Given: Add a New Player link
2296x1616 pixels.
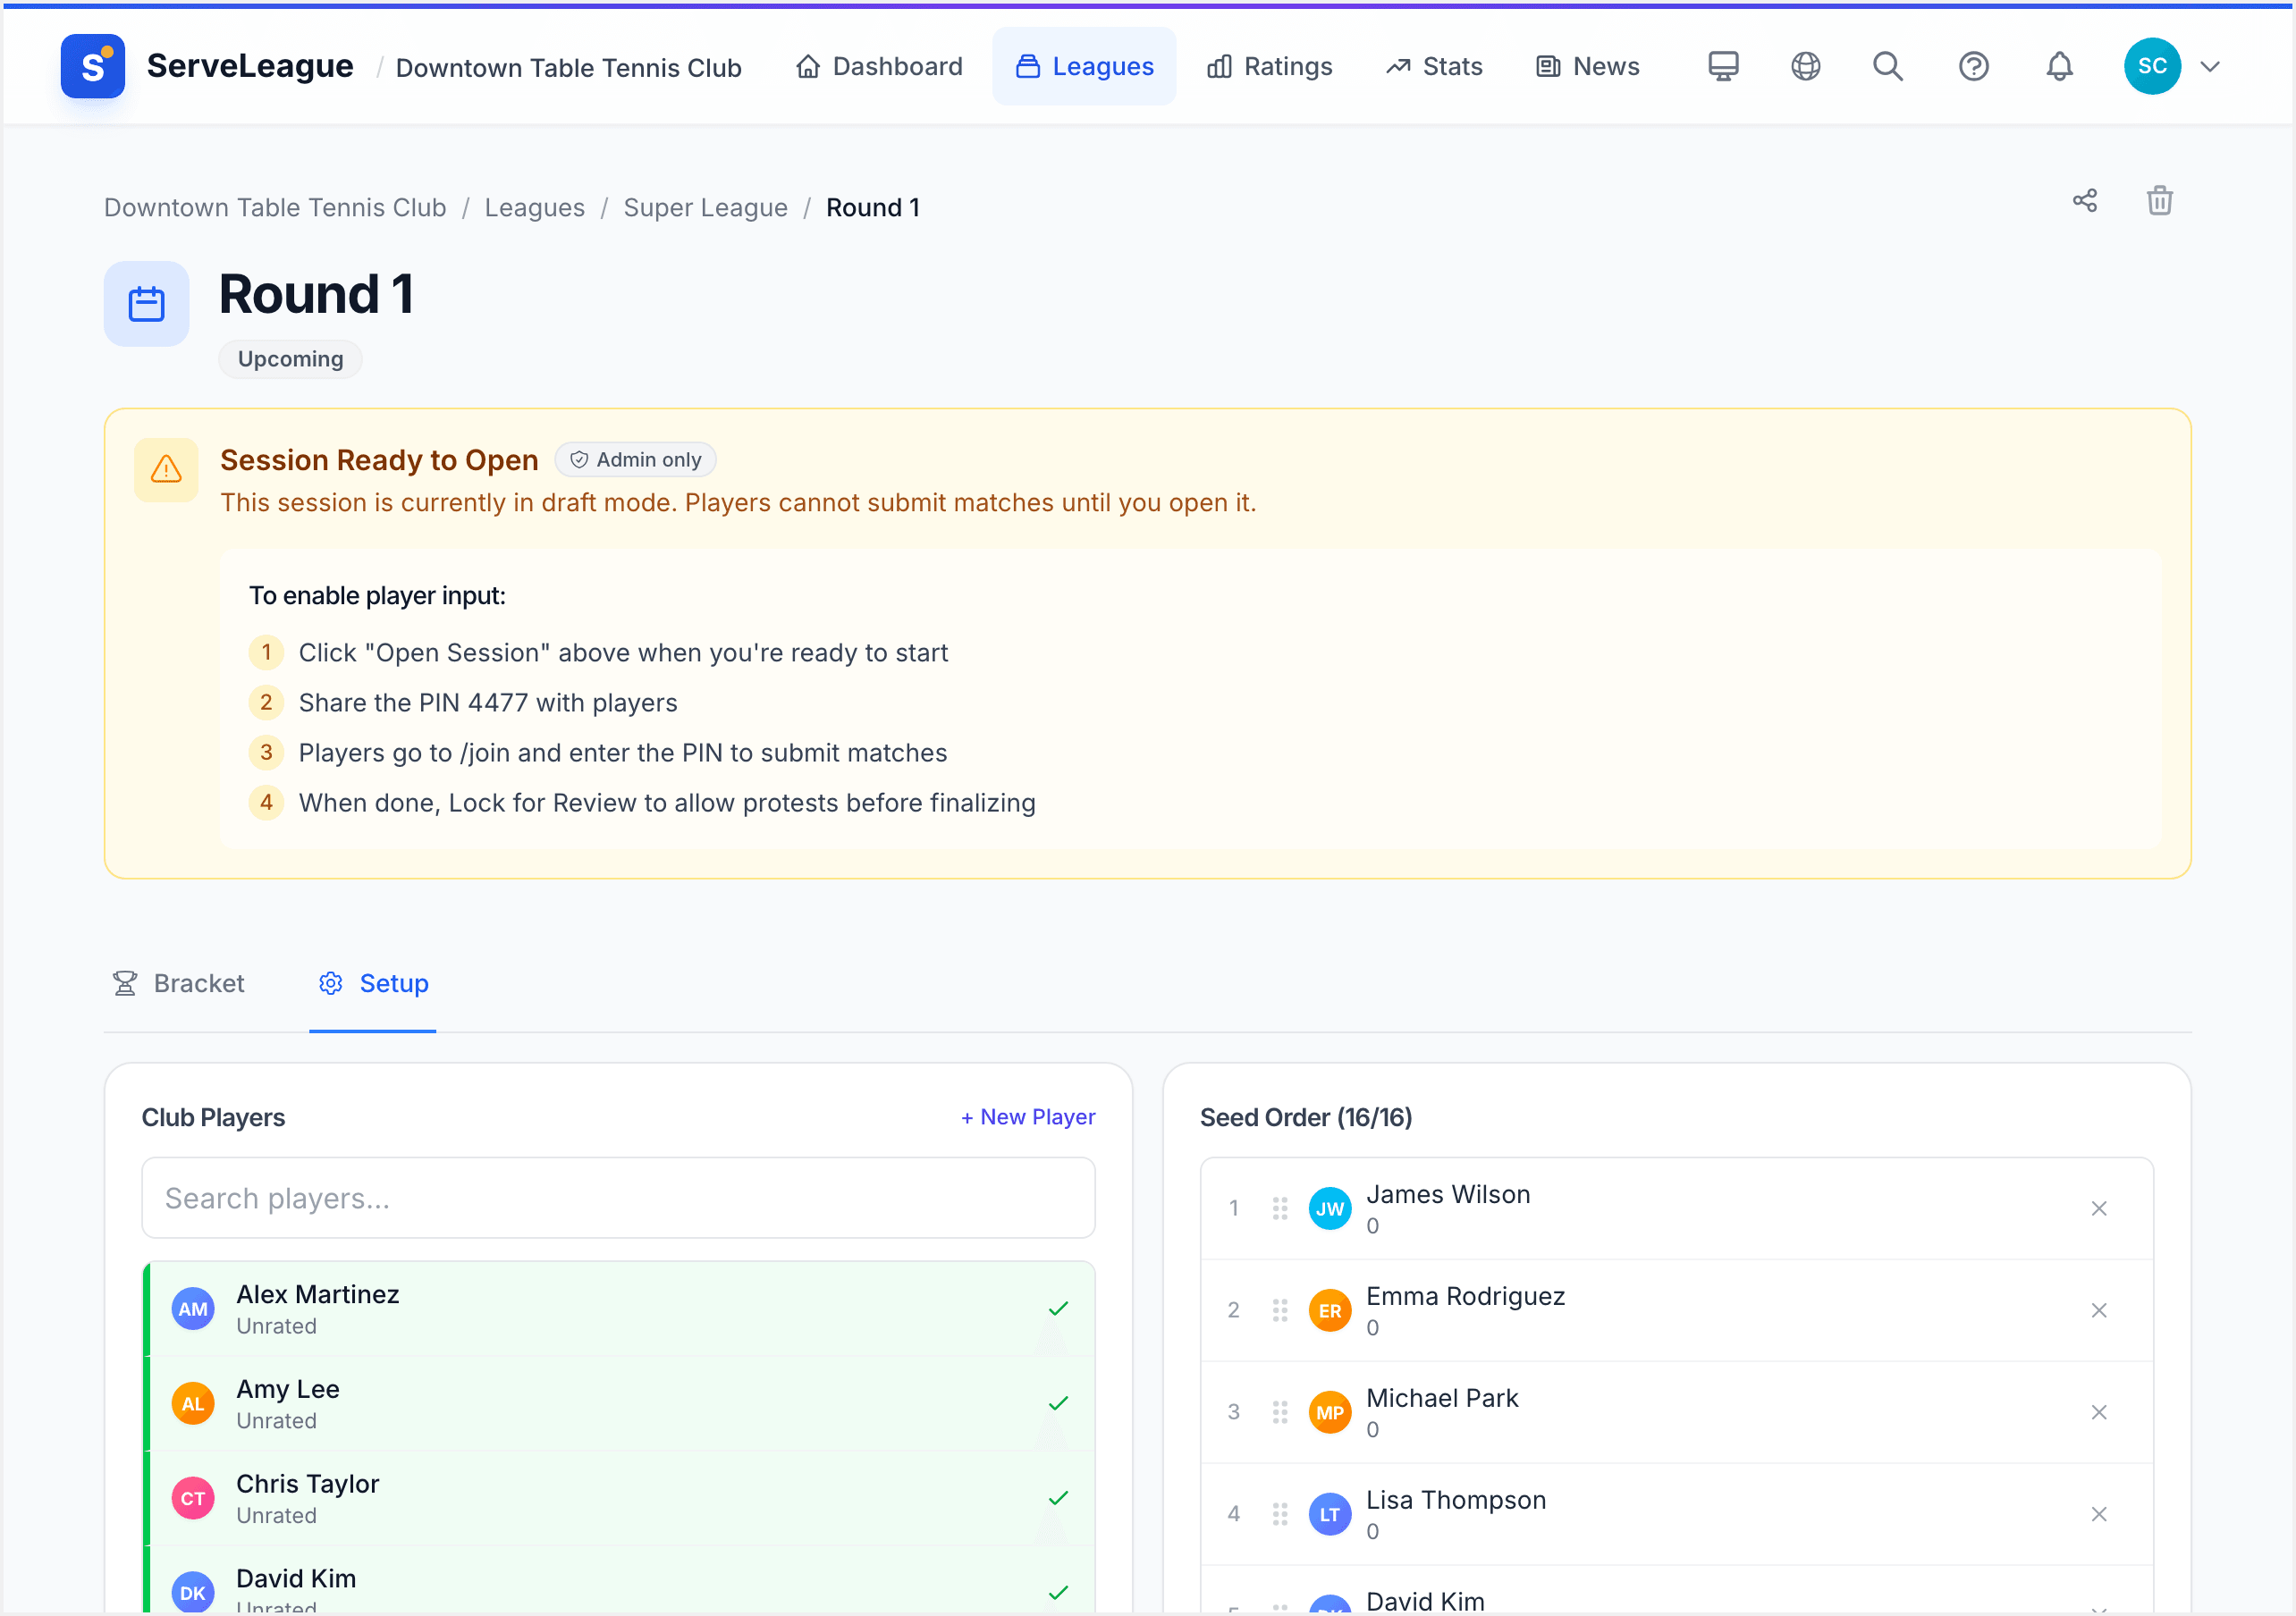Looking at the screenshot, I should click(1028, 1117).
